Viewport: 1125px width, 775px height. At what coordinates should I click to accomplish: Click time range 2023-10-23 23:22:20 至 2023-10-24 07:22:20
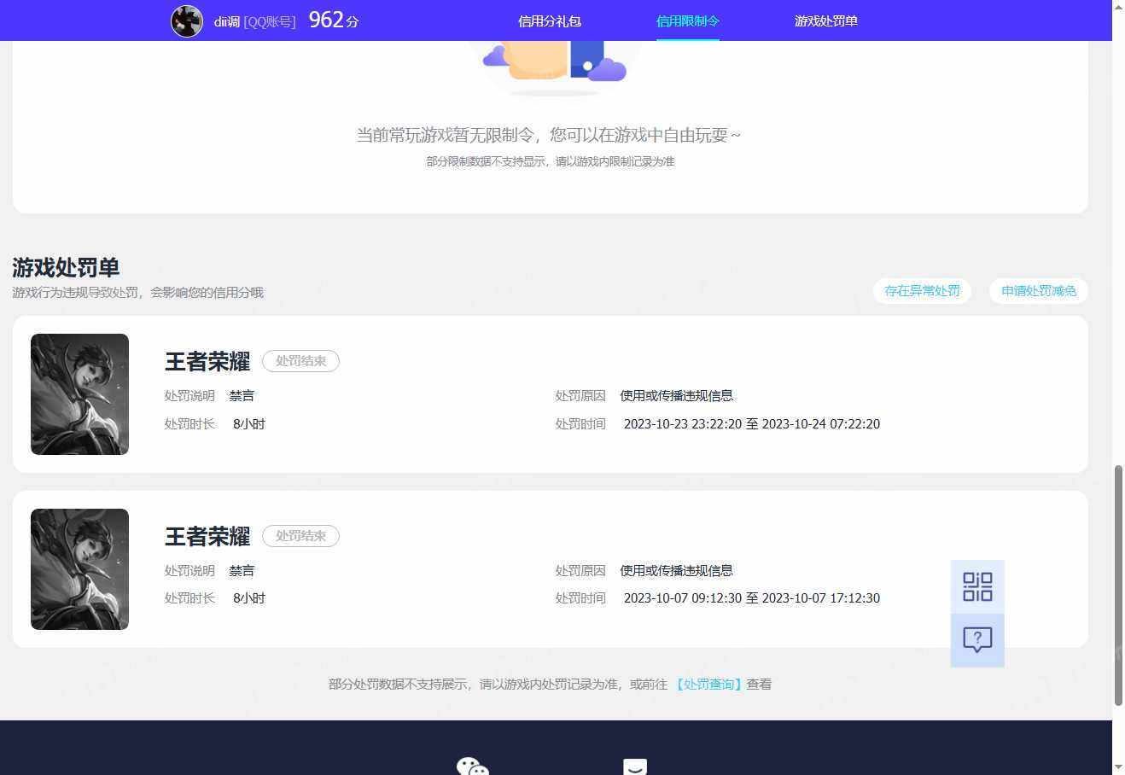(752, 424)
